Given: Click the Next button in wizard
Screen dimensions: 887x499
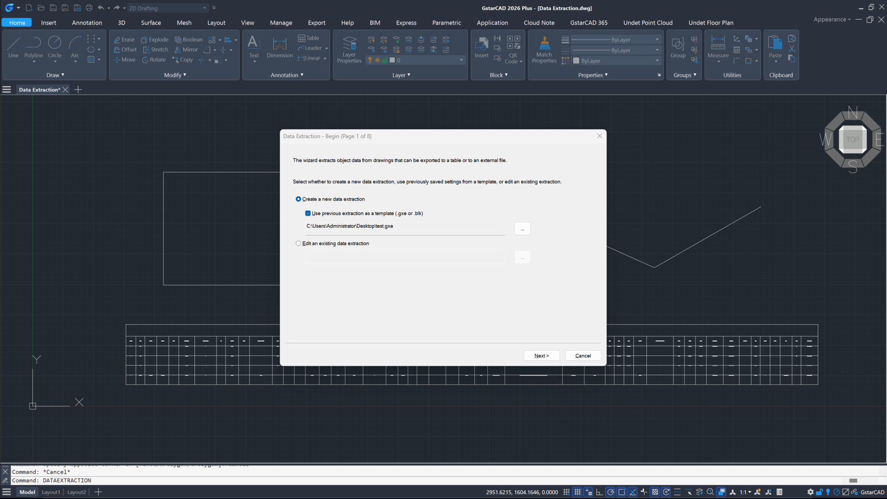Looking at the screenshot, I should click(x=541, y=356).
